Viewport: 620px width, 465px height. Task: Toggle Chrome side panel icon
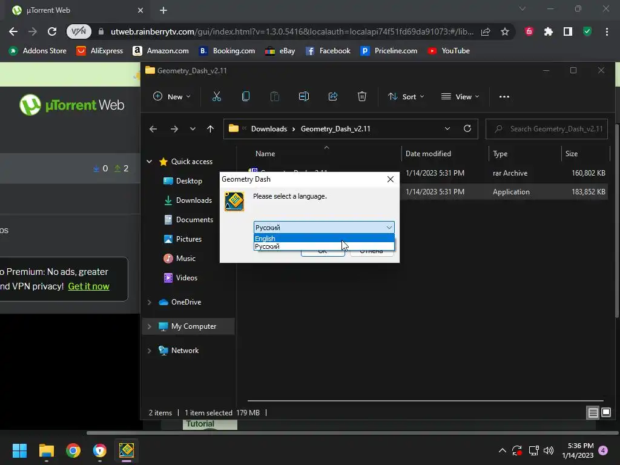pos(568,31)
